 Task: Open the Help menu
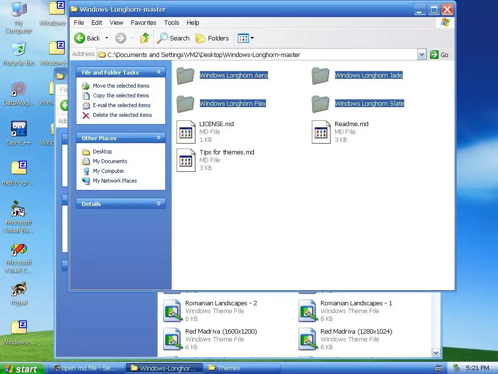193,22
